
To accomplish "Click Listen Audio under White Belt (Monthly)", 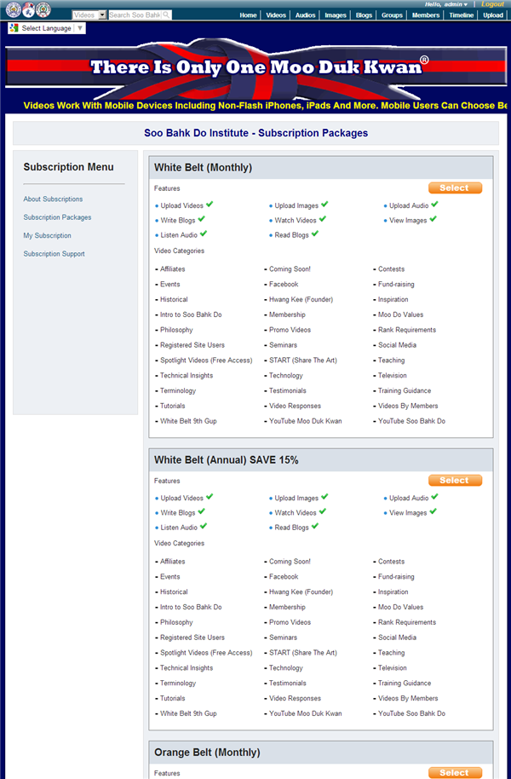I will coord(179,235).
